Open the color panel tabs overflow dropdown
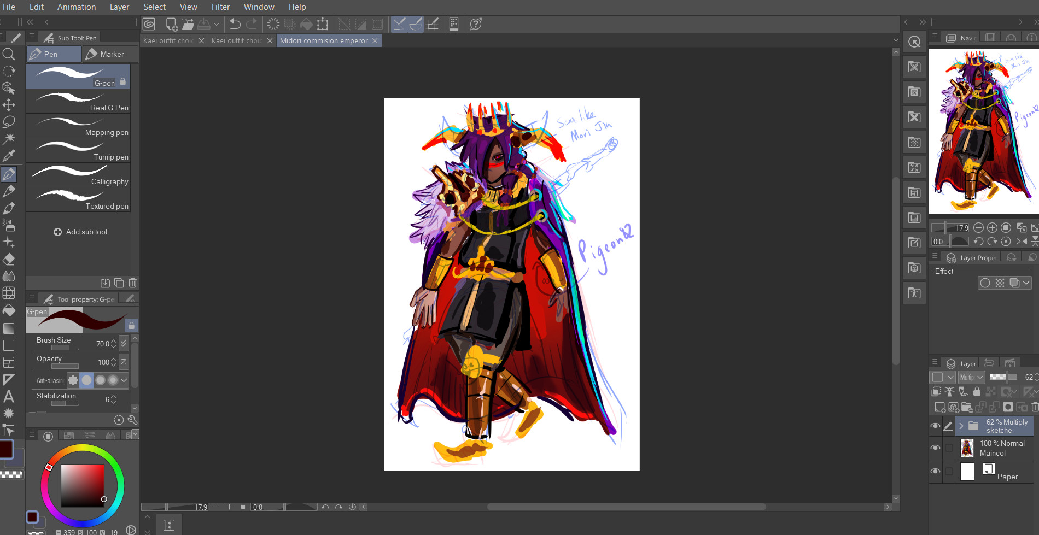This screenshot has width=1039, height=535. point(135,434)
